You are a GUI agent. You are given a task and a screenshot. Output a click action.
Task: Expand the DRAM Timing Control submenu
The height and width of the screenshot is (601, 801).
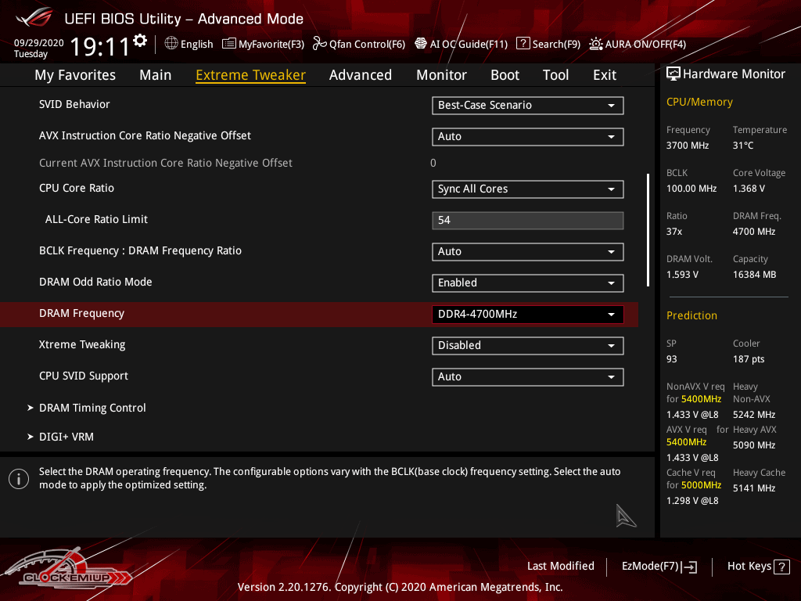[92, 408]
